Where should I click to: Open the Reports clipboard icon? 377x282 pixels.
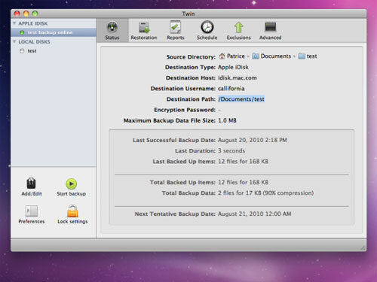tap(176, 27)
